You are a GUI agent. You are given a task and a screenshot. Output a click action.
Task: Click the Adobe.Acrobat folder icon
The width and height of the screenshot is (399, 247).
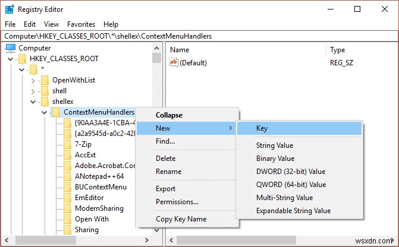(67, 166)
